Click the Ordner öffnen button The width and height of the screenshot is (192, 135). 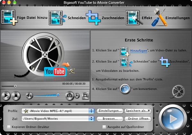click(x=138, y=119)
